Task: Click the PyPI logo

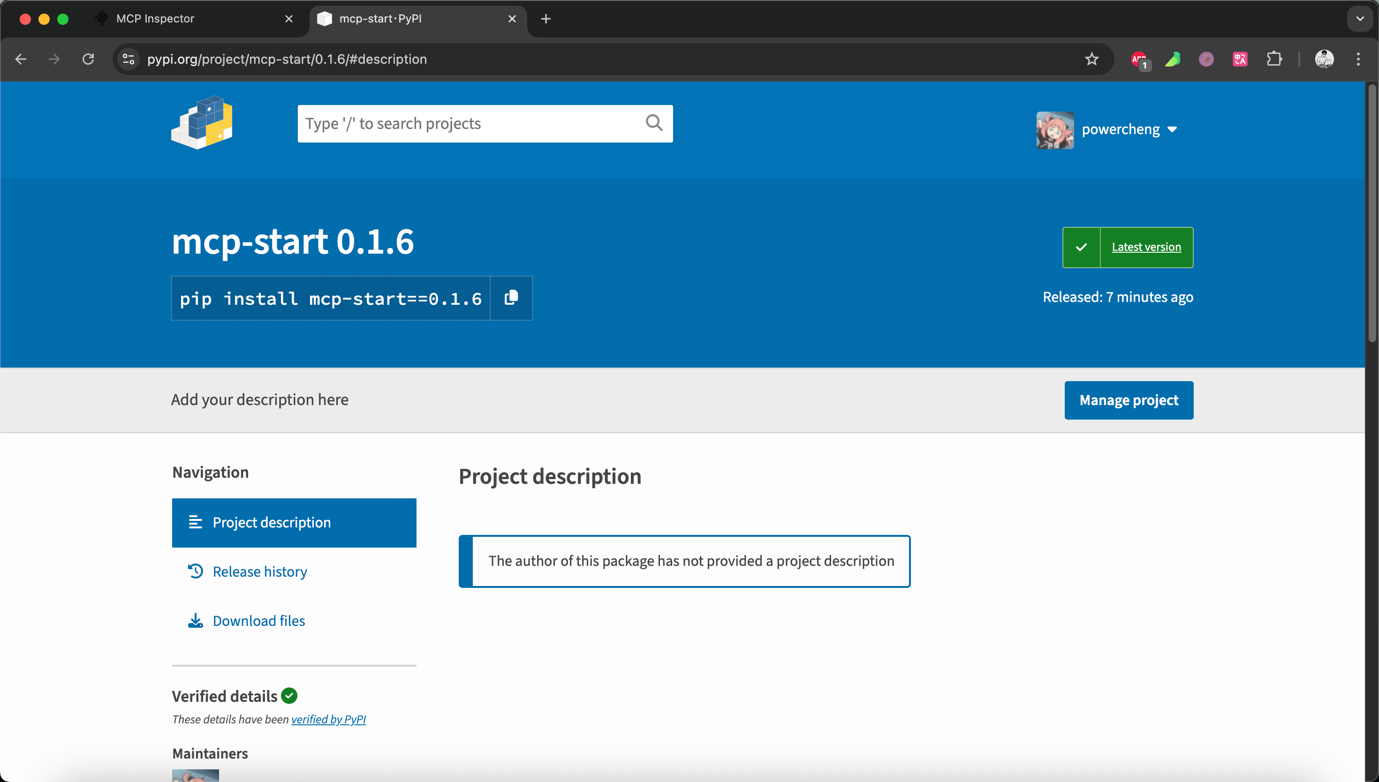Action: [x=202, y=122]
